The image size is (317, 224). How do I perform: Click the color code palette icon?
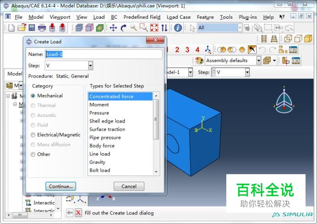click(199, 60)
